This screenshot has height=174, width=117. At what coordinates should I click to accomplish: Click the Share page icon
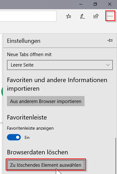pos(96,16)
